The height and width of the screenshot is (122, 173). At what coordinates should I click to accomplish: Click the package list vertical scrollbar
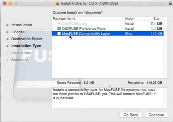(x=166, y=47)
